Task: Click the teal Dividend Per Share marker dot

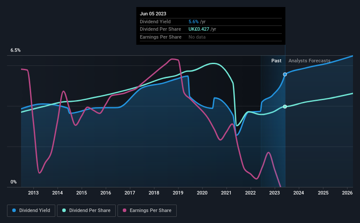Action: coord(285,107)
